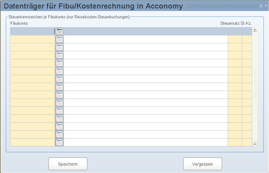The height and width of the screenshot is (173, 269).
Task: Select description field in fourth row
Action: coord(146,55)
